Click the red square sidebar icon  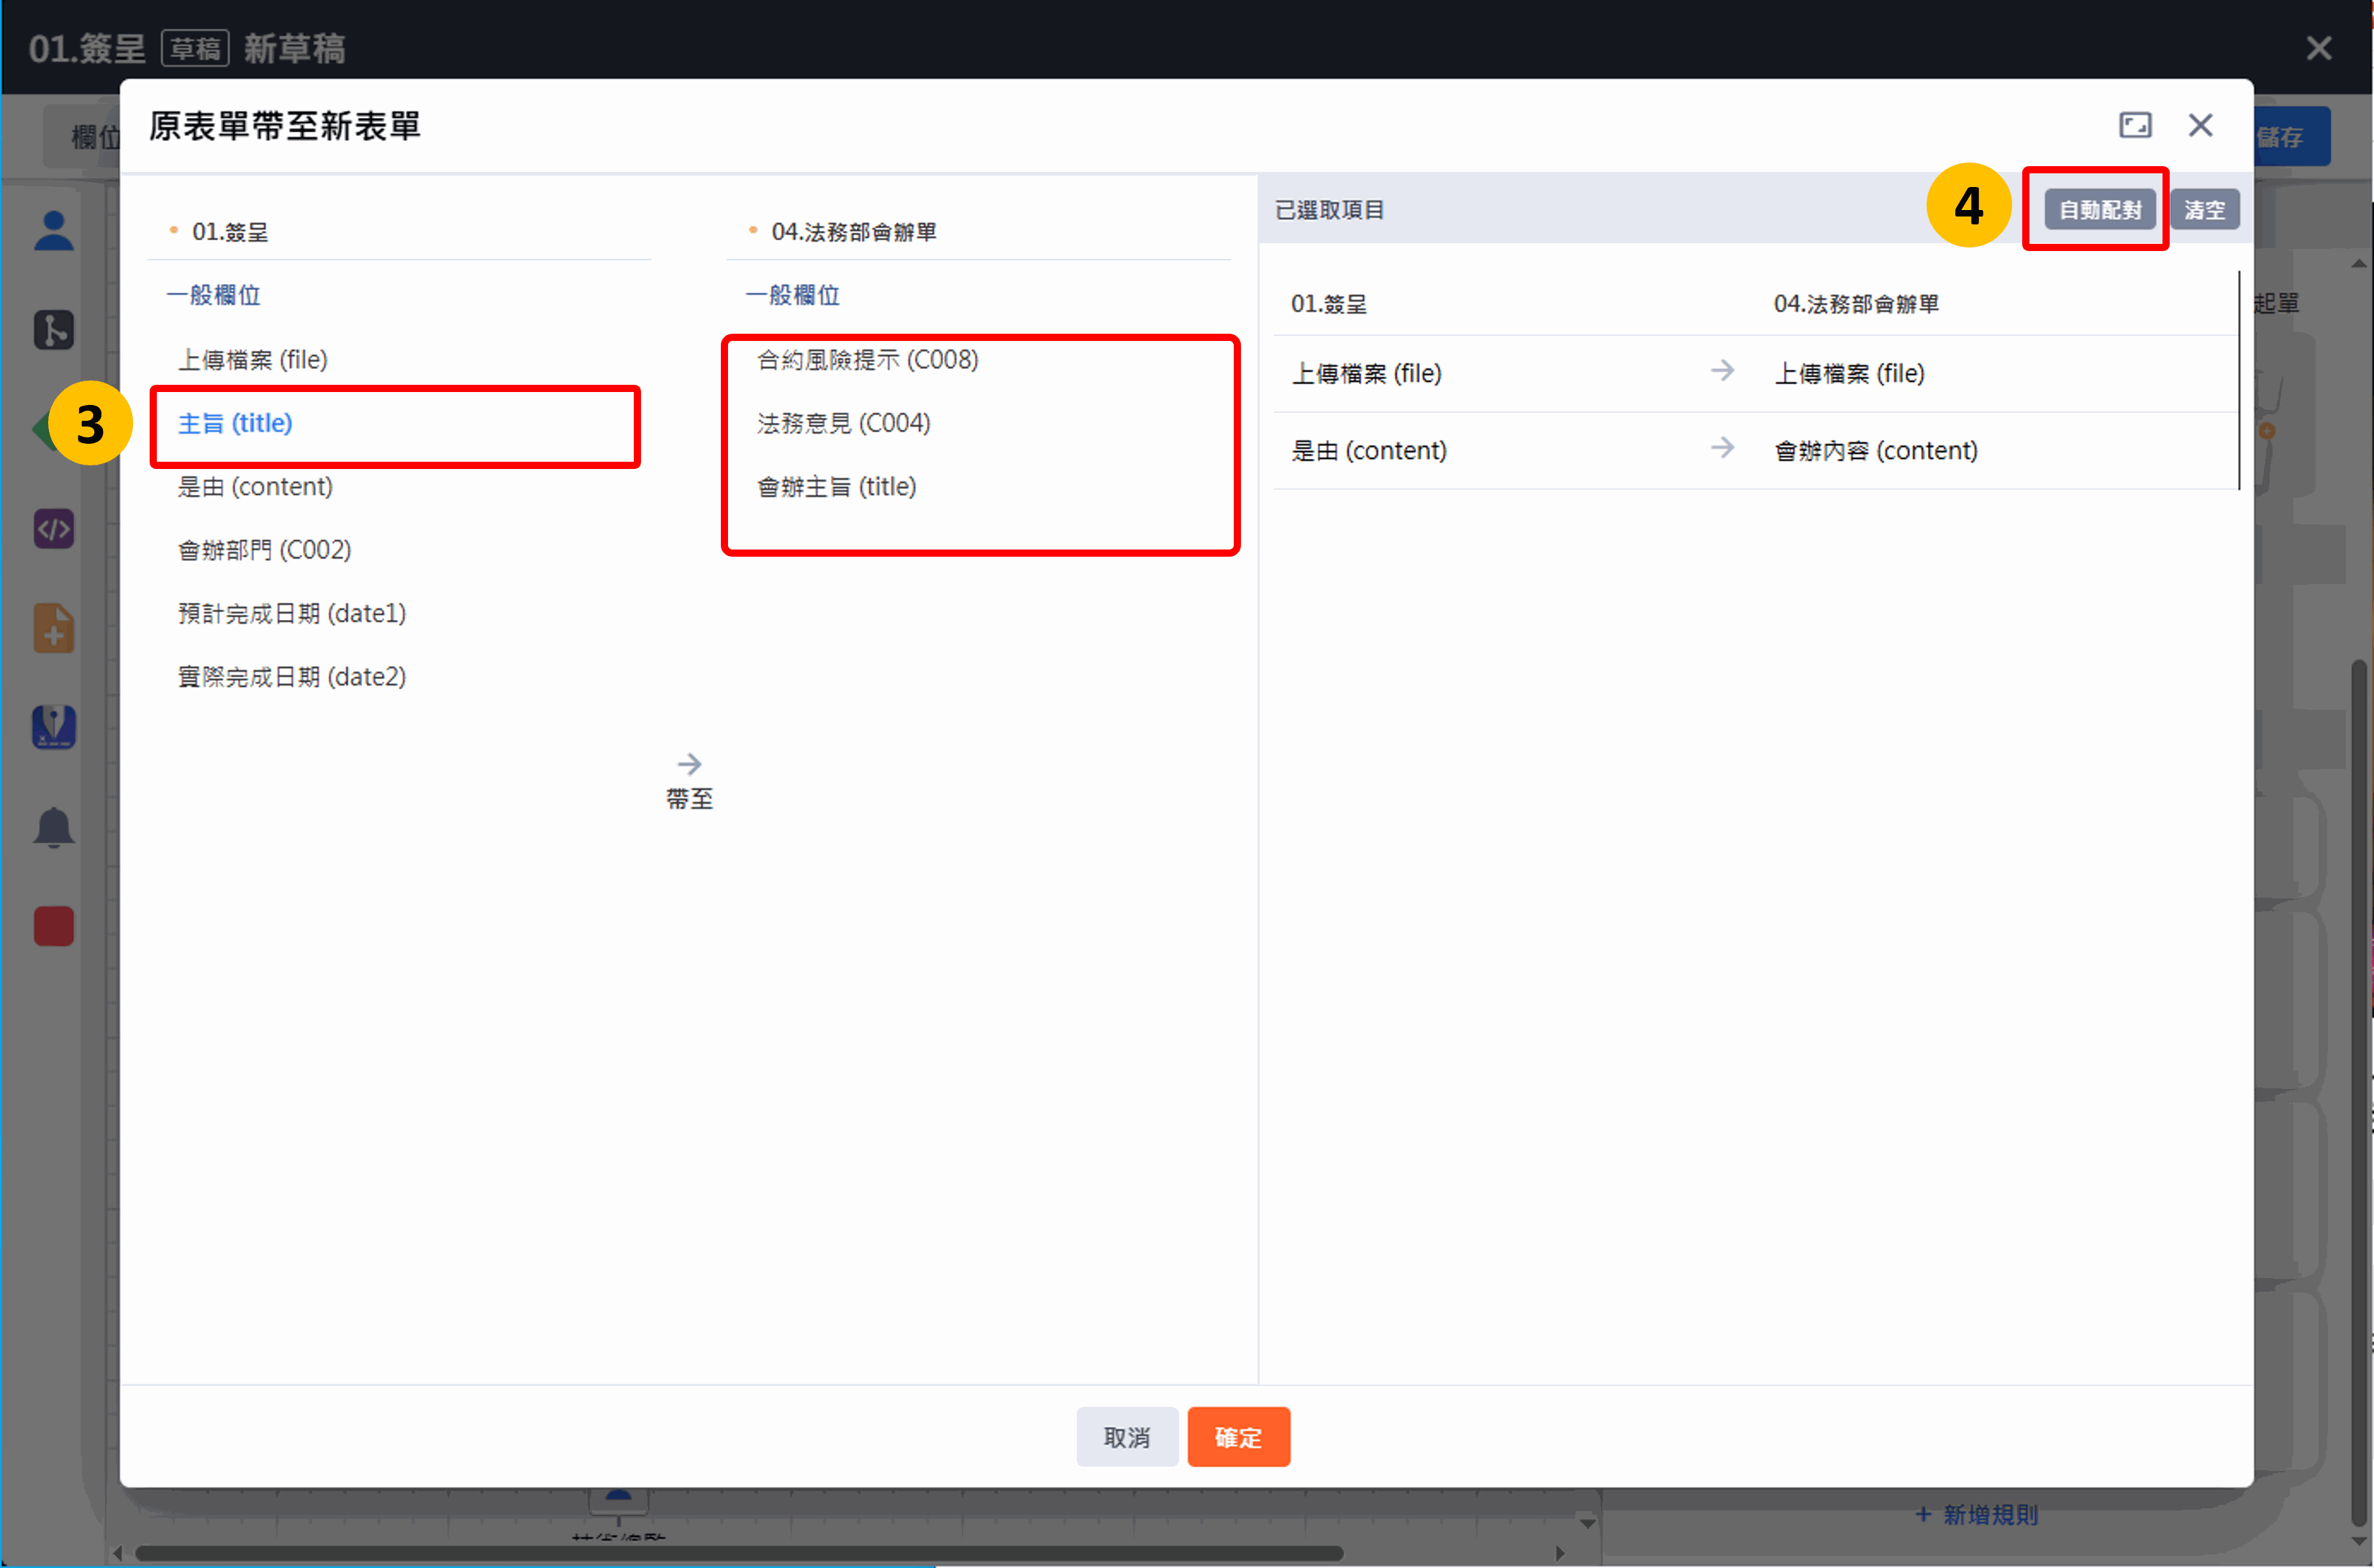tap(54, 926)
